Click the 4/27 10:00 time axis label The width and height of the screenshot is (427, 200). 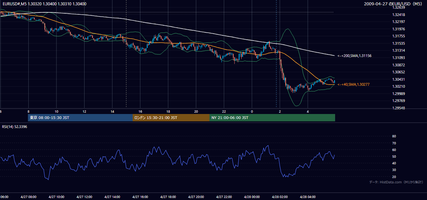(x=56, y=197)
